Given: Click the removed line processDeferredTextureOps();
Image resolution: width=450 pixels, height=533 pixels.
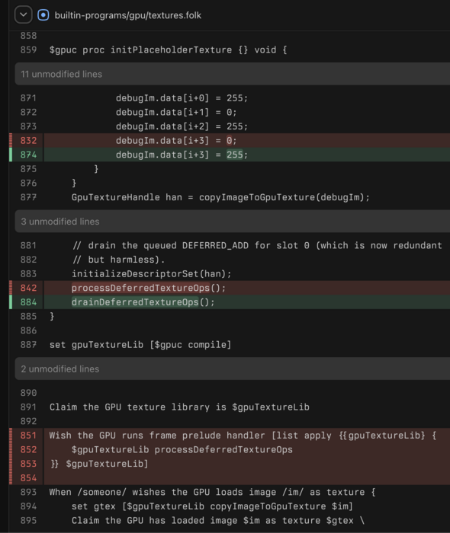Looking at the screenshot, I should tap(149, 288).
